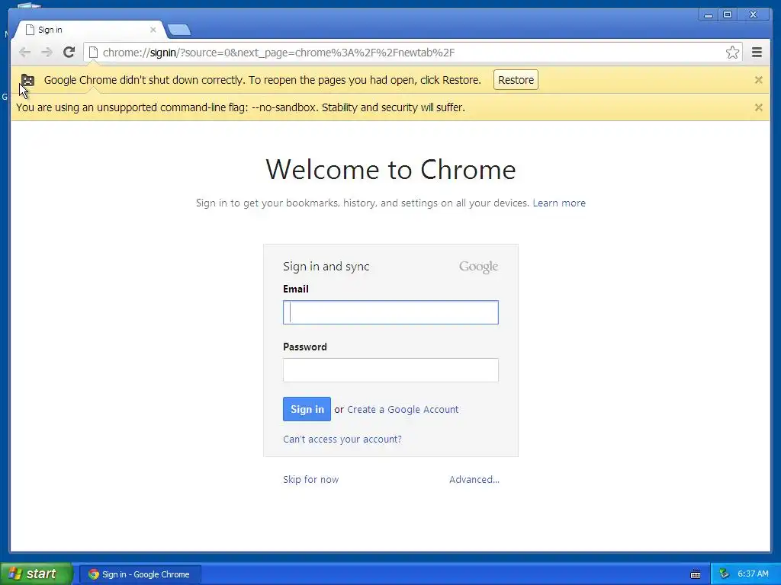Open the Learn more link
The width and height of the screenshot is (781, 585).
pos(559,203)
